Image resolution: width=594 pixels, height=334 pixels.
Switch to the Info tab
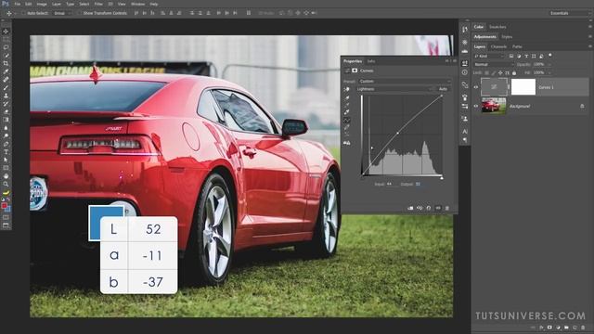(371, 61)
